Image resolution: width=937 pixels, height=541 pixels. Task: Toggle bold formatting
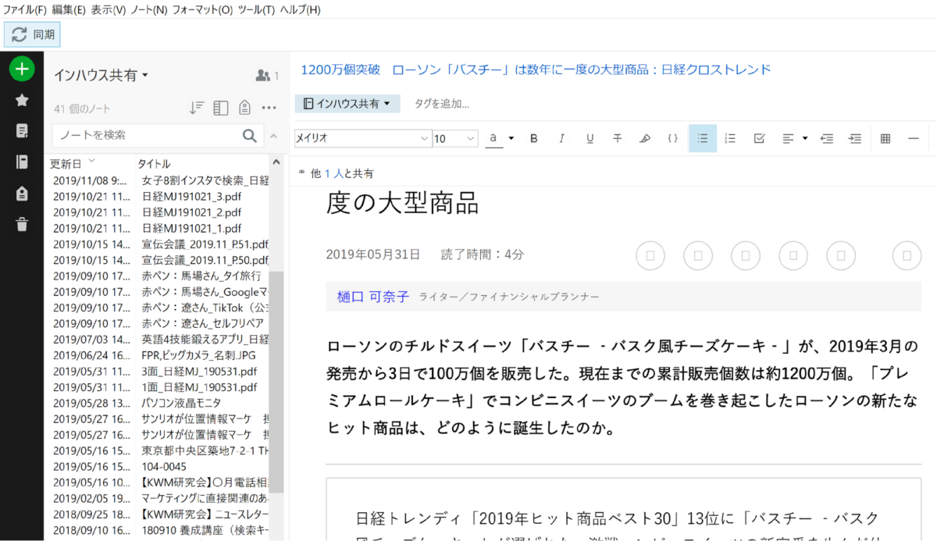pyautogui.click(x=534, y=138)
